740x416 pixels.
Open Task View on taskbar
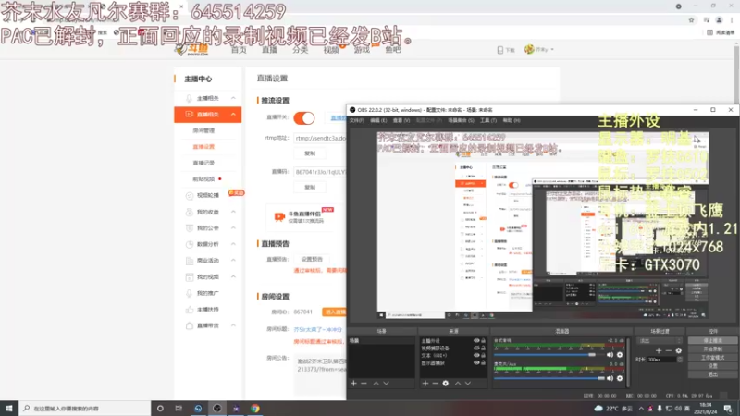(179, 408)
